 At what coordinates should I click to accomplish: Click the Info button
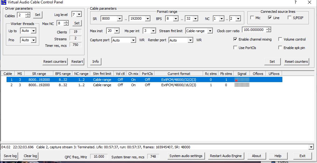(x=95, y=62)
